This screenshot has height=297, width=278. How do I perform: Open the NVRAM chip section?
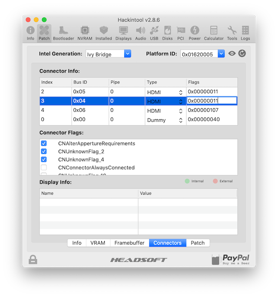[85, 33]
